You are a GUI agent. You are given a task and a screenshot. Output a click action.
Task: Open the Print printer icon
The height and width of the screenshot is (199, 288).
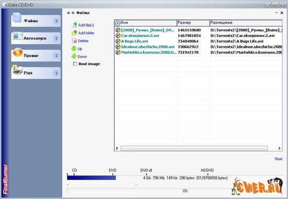(x=17, y=70)
